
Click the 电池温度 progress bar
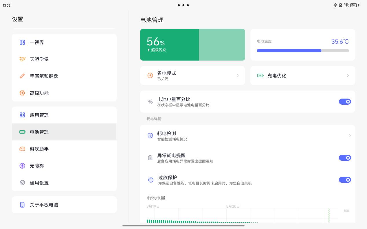pos(303,51)
